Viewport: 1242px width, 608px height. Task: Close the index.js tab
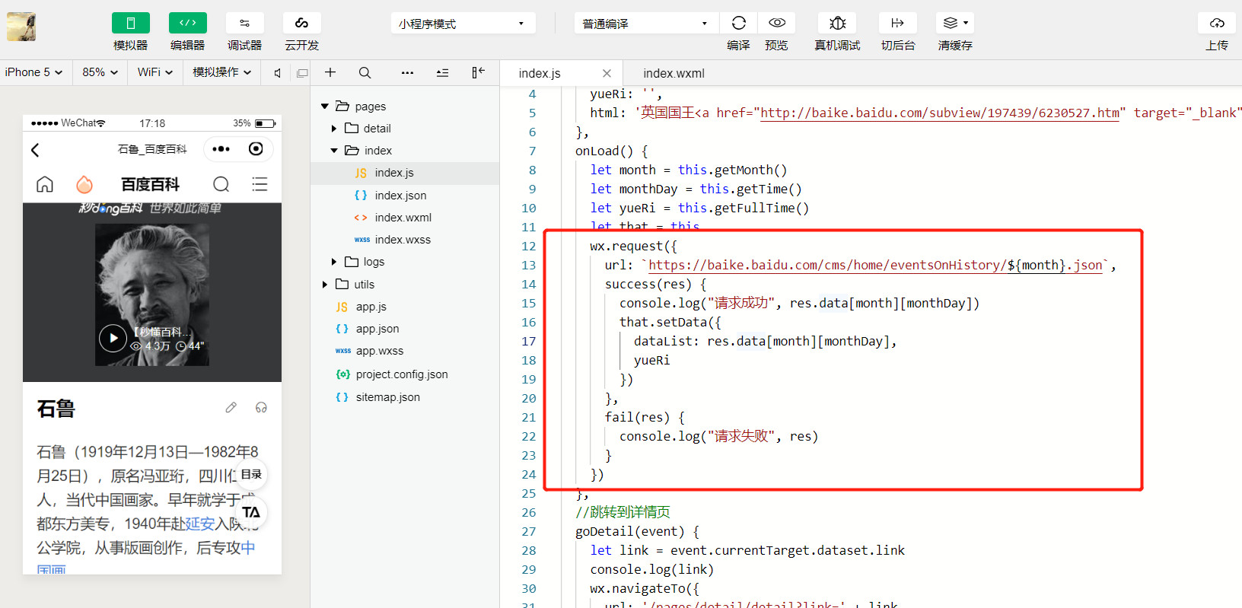tap(607, 73)
